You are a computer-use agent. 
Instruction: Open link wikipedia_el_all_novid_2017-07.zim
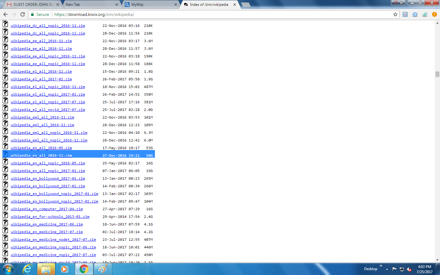pyautogui.click(x=48, y=110)
